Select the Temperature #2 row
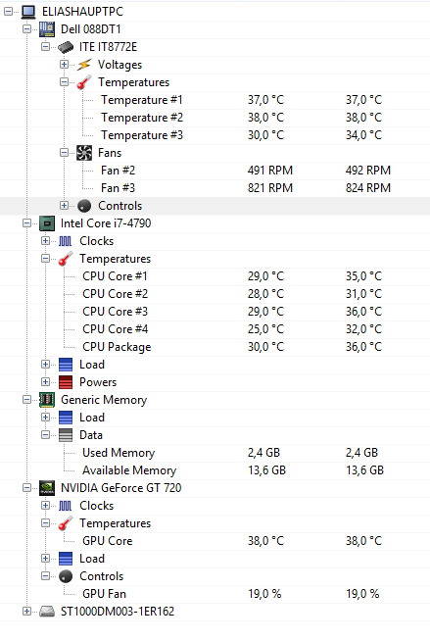Viewport: 430px width, 641px height. tap(215, 118)
